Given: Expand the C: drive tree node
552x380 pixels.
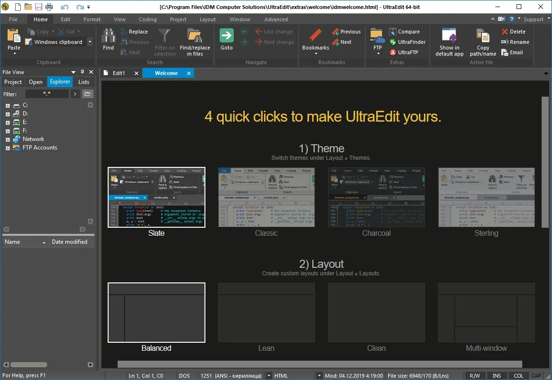Looking at the screenshot, I should 8,106.
